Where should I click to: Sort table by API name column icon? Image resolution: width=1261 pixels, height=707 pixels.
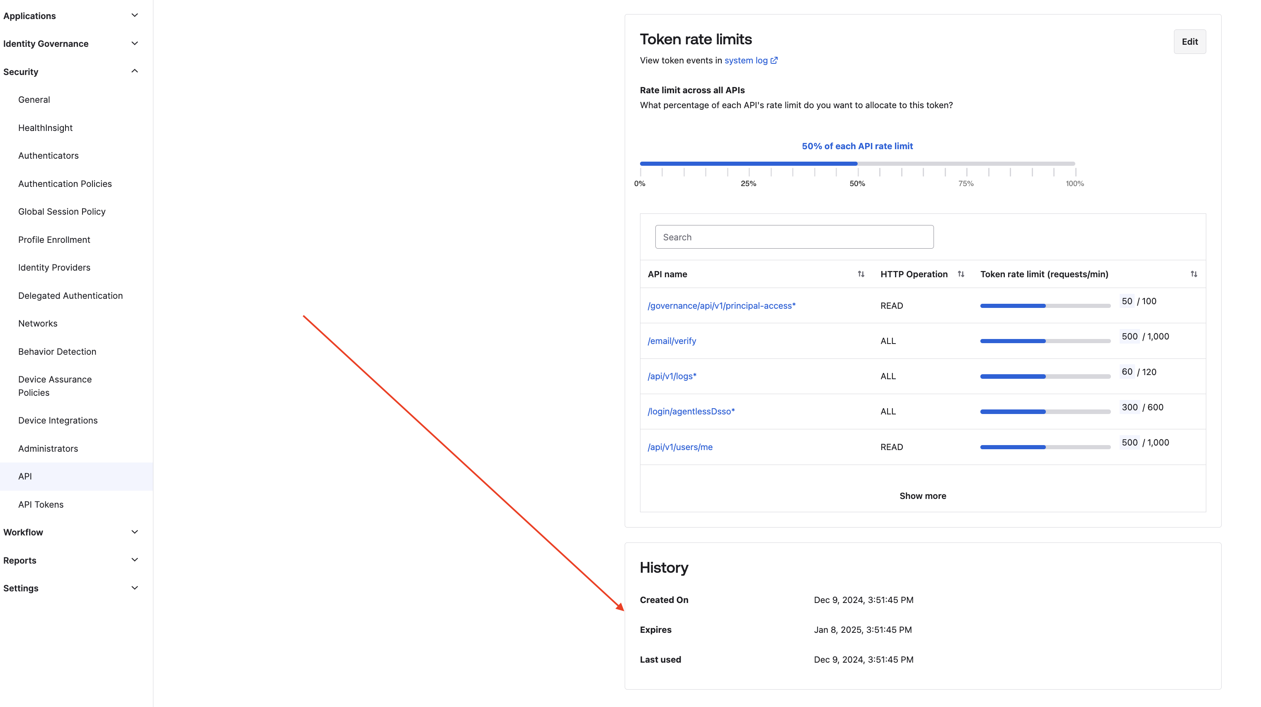(861, 274)
